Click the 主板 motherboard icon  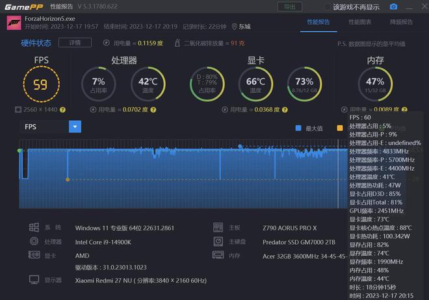[x=218, y=227]
